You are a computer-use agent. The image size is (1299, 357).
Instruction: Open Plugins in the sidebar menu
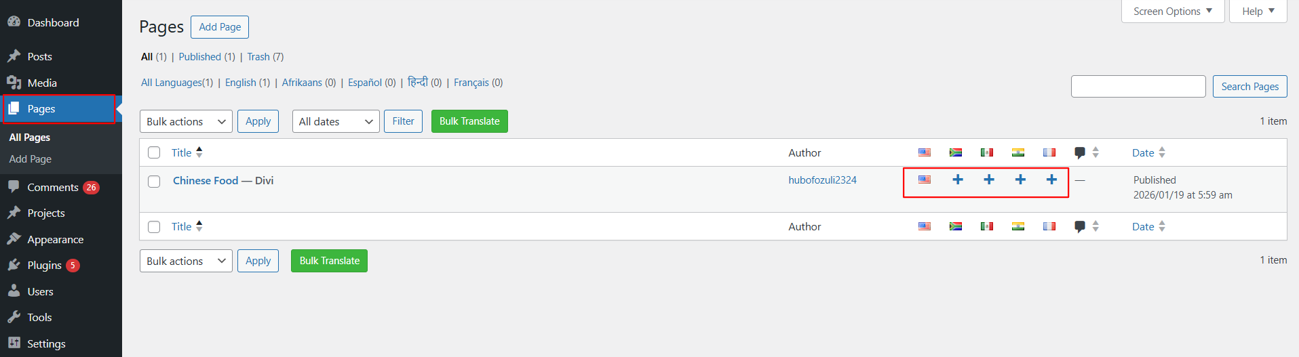point(45,266)
